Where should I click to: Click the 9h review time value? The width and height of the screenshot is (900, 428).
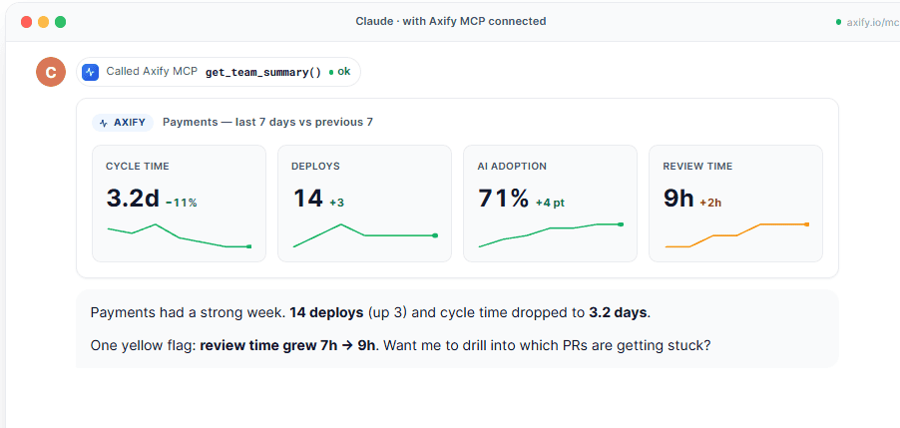click(x=678, y=198)
